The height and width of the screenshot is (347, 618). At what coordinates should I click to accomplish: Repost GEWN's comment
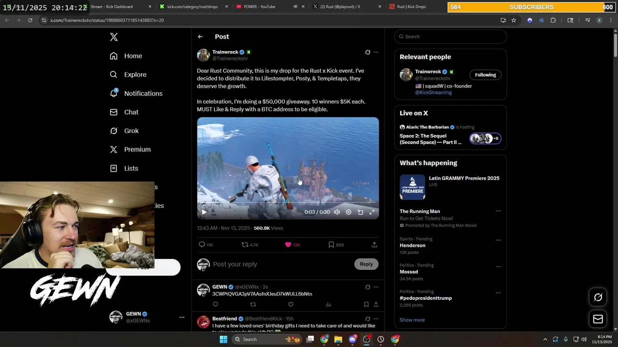pos(253,305)
